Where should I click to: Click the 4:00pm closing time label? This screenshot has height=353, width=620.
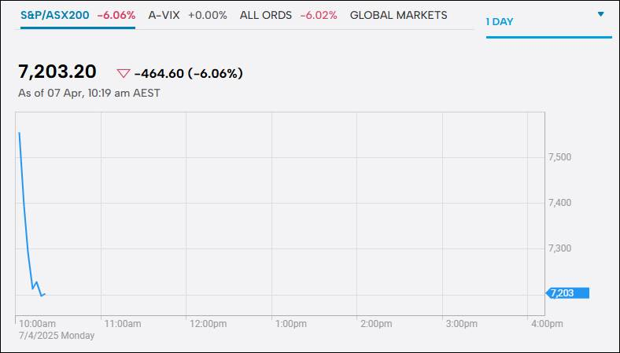click(x=545, y=324)
